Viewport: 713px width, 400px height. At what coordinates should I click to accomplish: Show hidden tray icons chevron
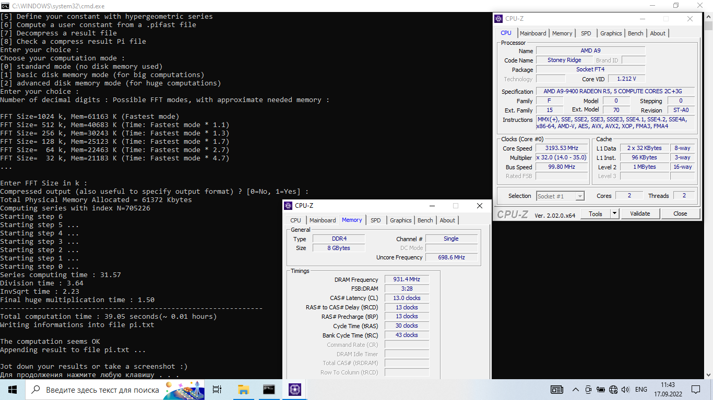[576, 390]
